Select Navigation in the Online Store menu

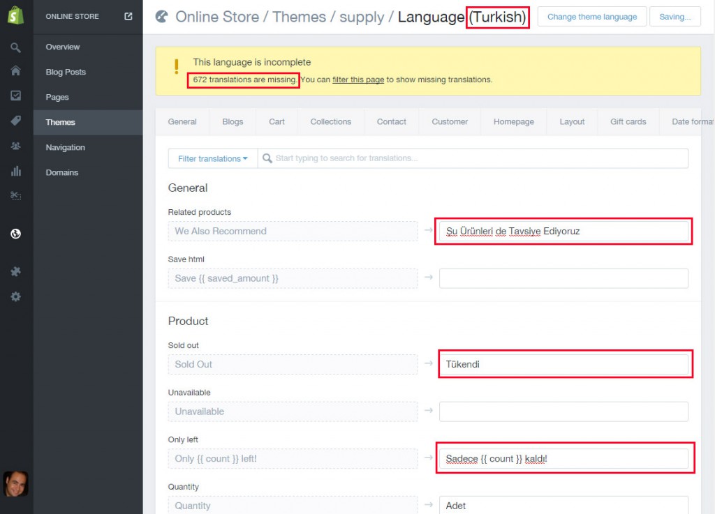click(x=65, y=147)
